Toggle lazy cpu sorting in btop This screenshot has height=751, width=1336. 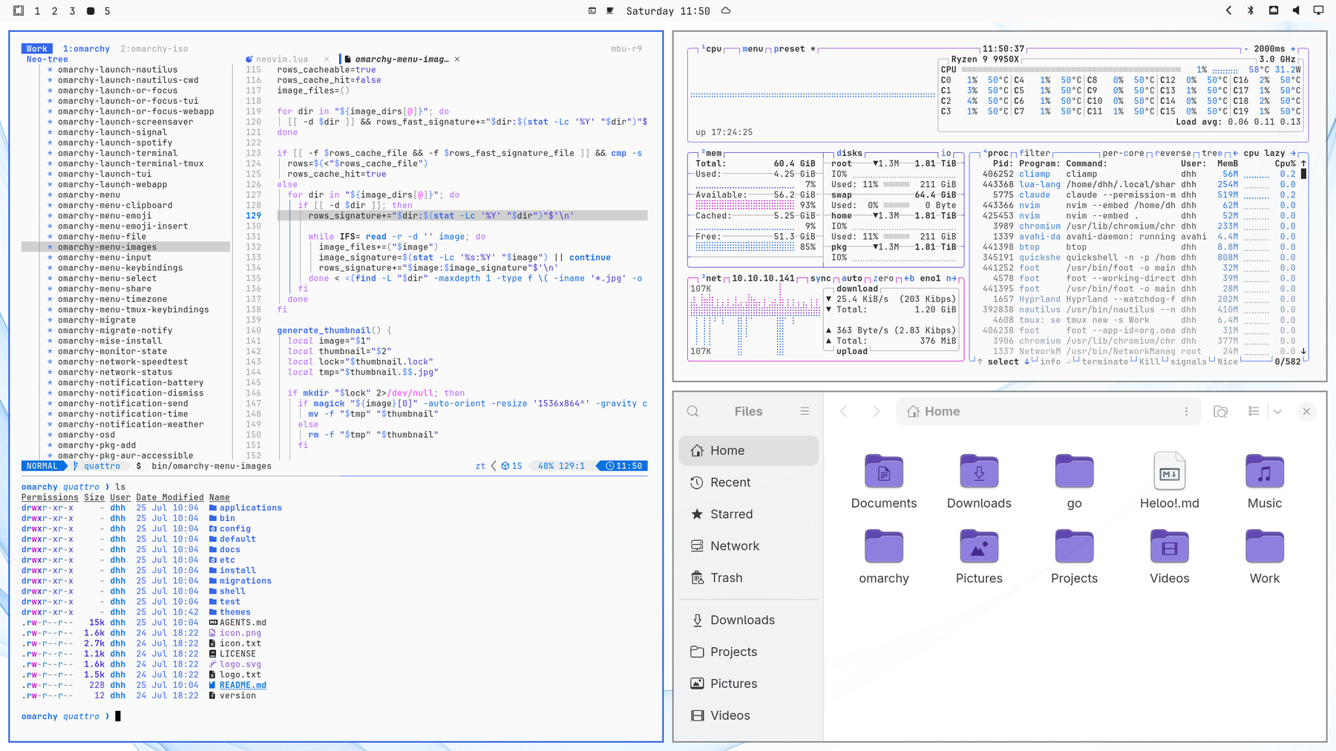[x=1274, y=153]
